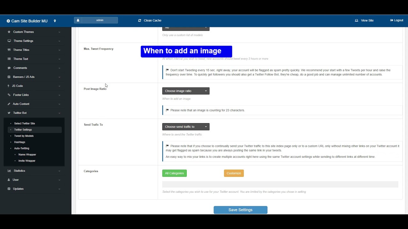Collapse the Twitter Bot menu arrow
The image size is (408, 229).
click(x=59, y=113)
